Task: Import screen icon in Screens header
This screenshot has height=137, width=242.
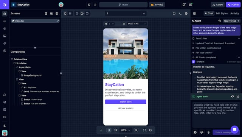Action: pos(57,14)
